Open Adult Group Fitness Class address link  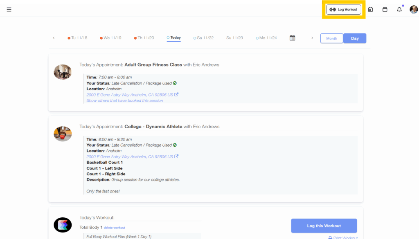click(x=130, y=95)
